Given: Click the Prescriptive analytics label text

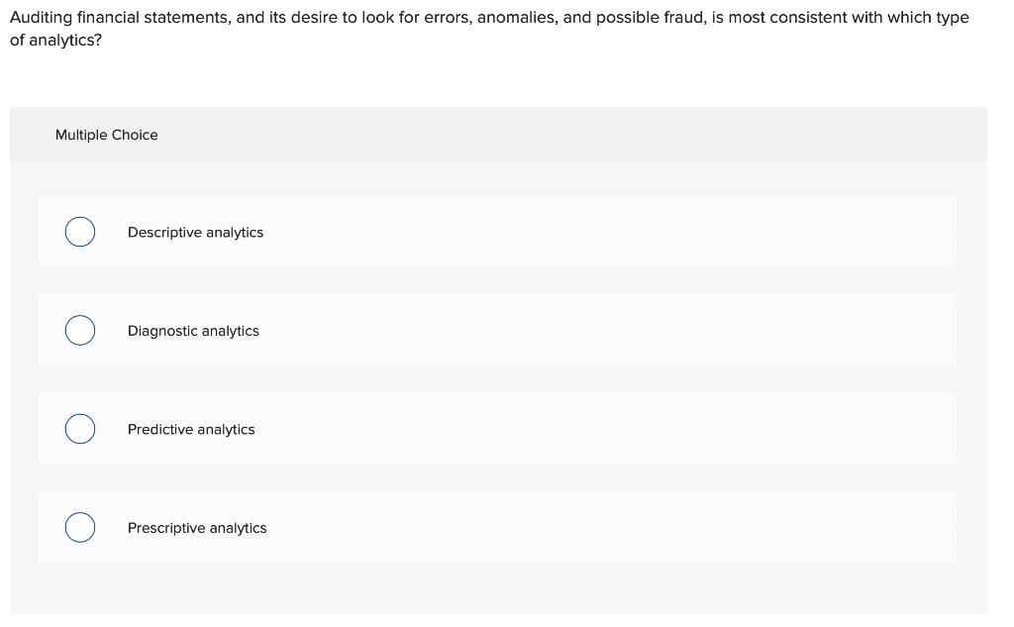Looking at the screenshot, I should click(197, 527).
